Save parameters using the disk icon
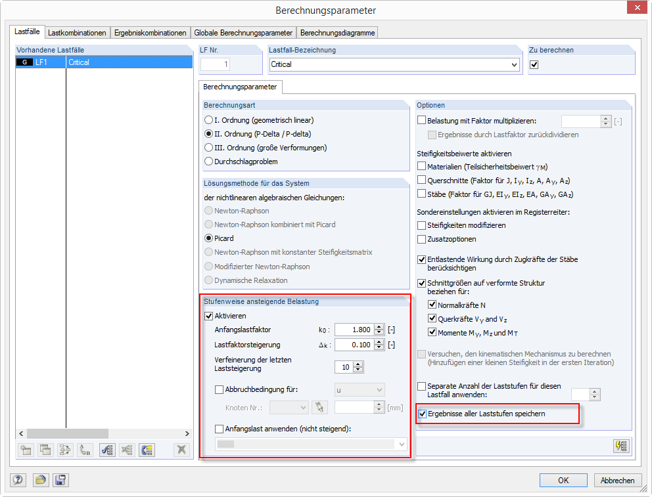The image size is (652, 497). (x=60, y=480)
